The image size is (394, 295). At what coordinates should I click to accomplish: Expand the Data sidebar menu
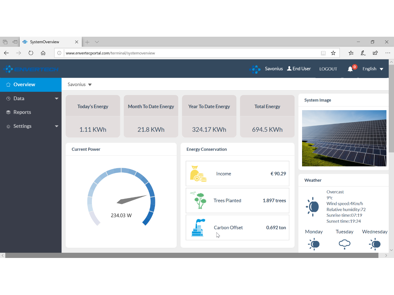(x=31, y=98)
